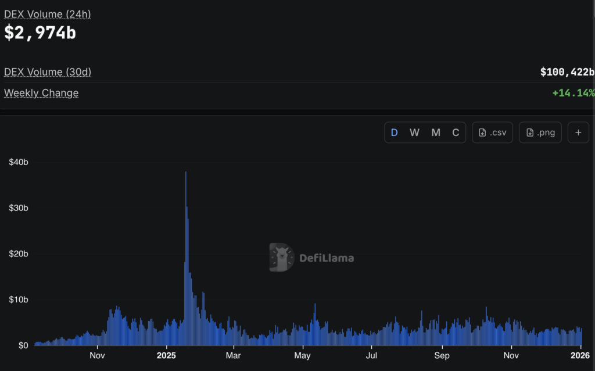
Task: Switch chart to Daily interval (D)
Action: (x=395, y=133)
